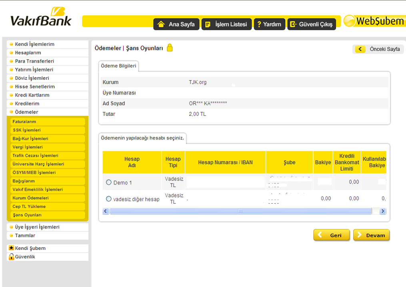Click the WebŞubem logo

[374, 21]
